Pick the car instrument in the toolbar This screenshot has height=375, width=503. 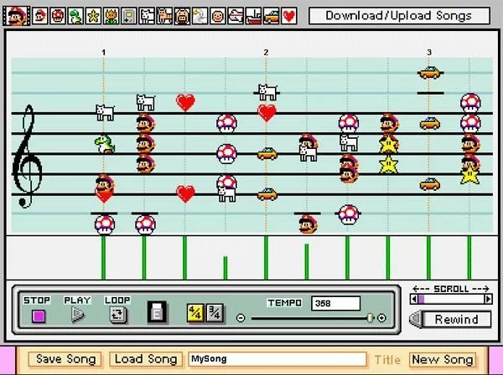(271, 16)
